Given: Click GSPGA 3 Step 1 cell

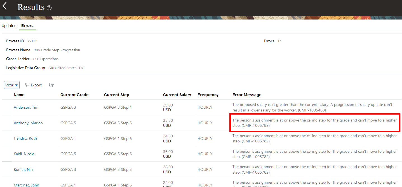Looking at the screenshot, I should tap(118, 107).
